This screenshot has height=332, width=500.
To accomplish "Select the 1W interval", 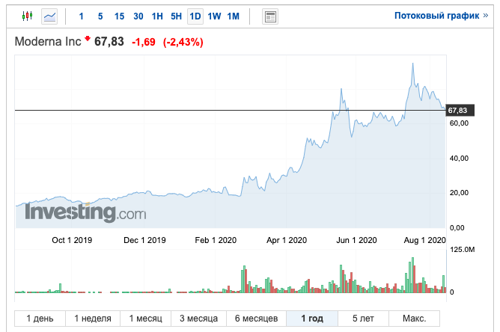I will point(214,16).
